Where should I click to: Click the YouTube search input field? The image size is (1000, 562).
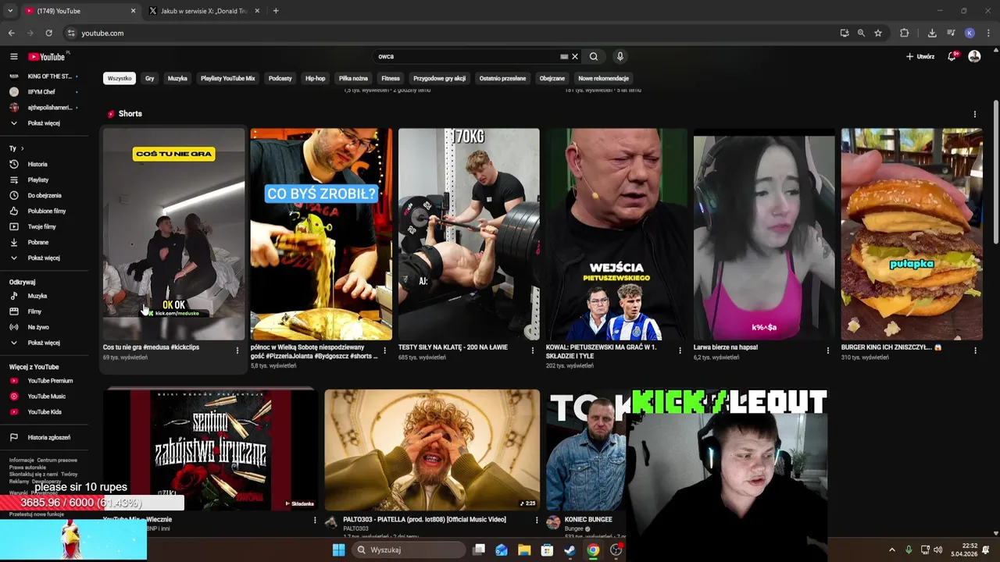click(x=465, y=56)
